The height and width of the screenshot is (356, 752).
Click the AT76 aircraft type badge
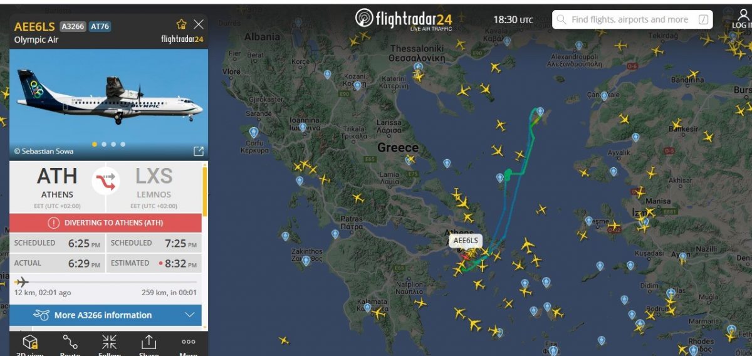[100, 26]
